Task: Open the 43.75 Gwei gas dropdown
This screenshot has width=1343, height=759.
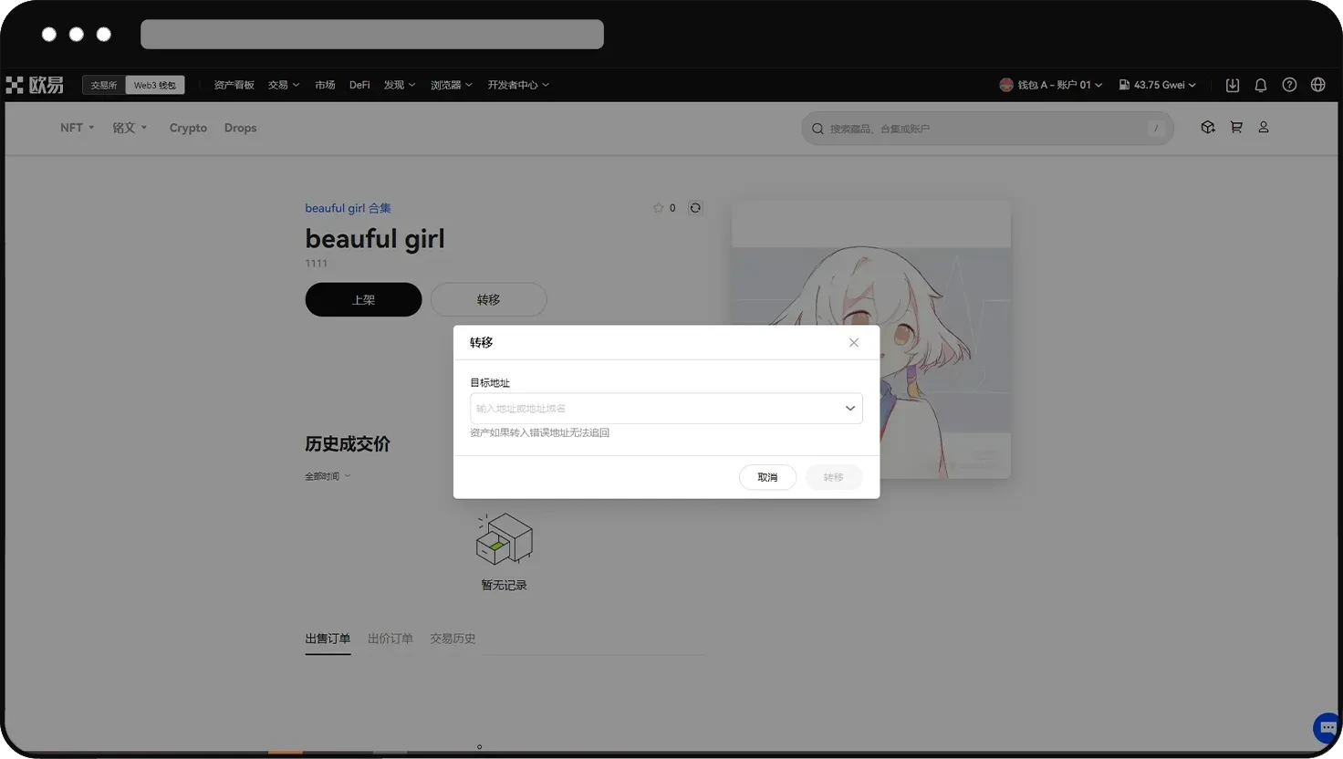Action: pos(1158,85)
